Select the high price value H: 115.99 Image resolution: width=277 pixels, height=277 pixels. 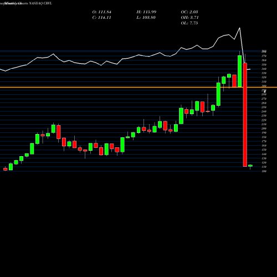[146, 12]
